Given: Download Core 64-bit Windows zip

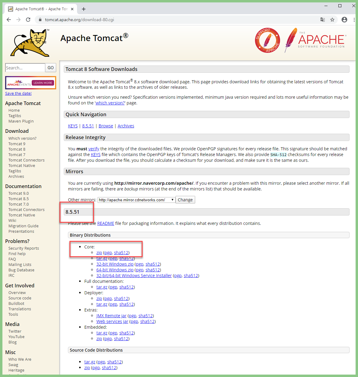Looking at the screenshot, I should coord(115,270).
